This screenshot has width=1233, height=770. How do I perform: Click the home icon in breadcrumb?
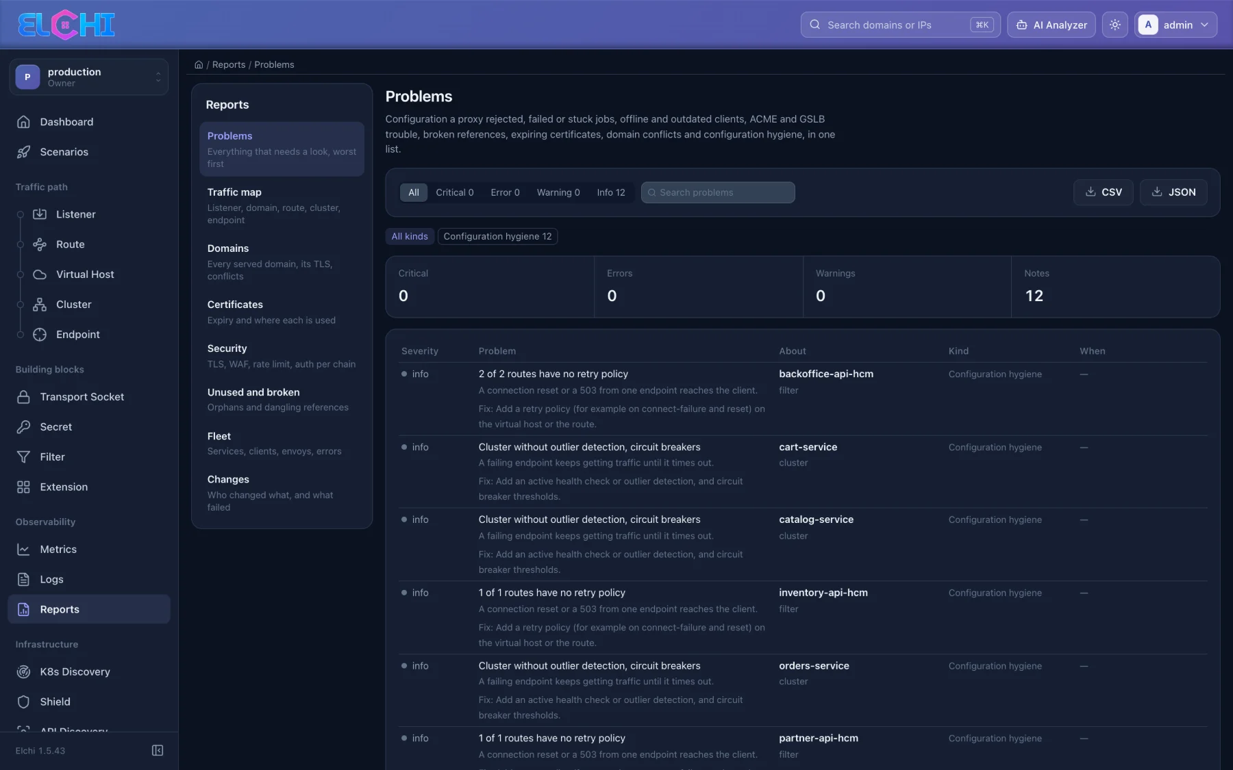(199, 64)
